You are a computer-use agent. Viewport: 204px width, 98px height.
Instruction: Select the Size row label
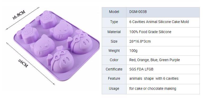tap(114, 41)
